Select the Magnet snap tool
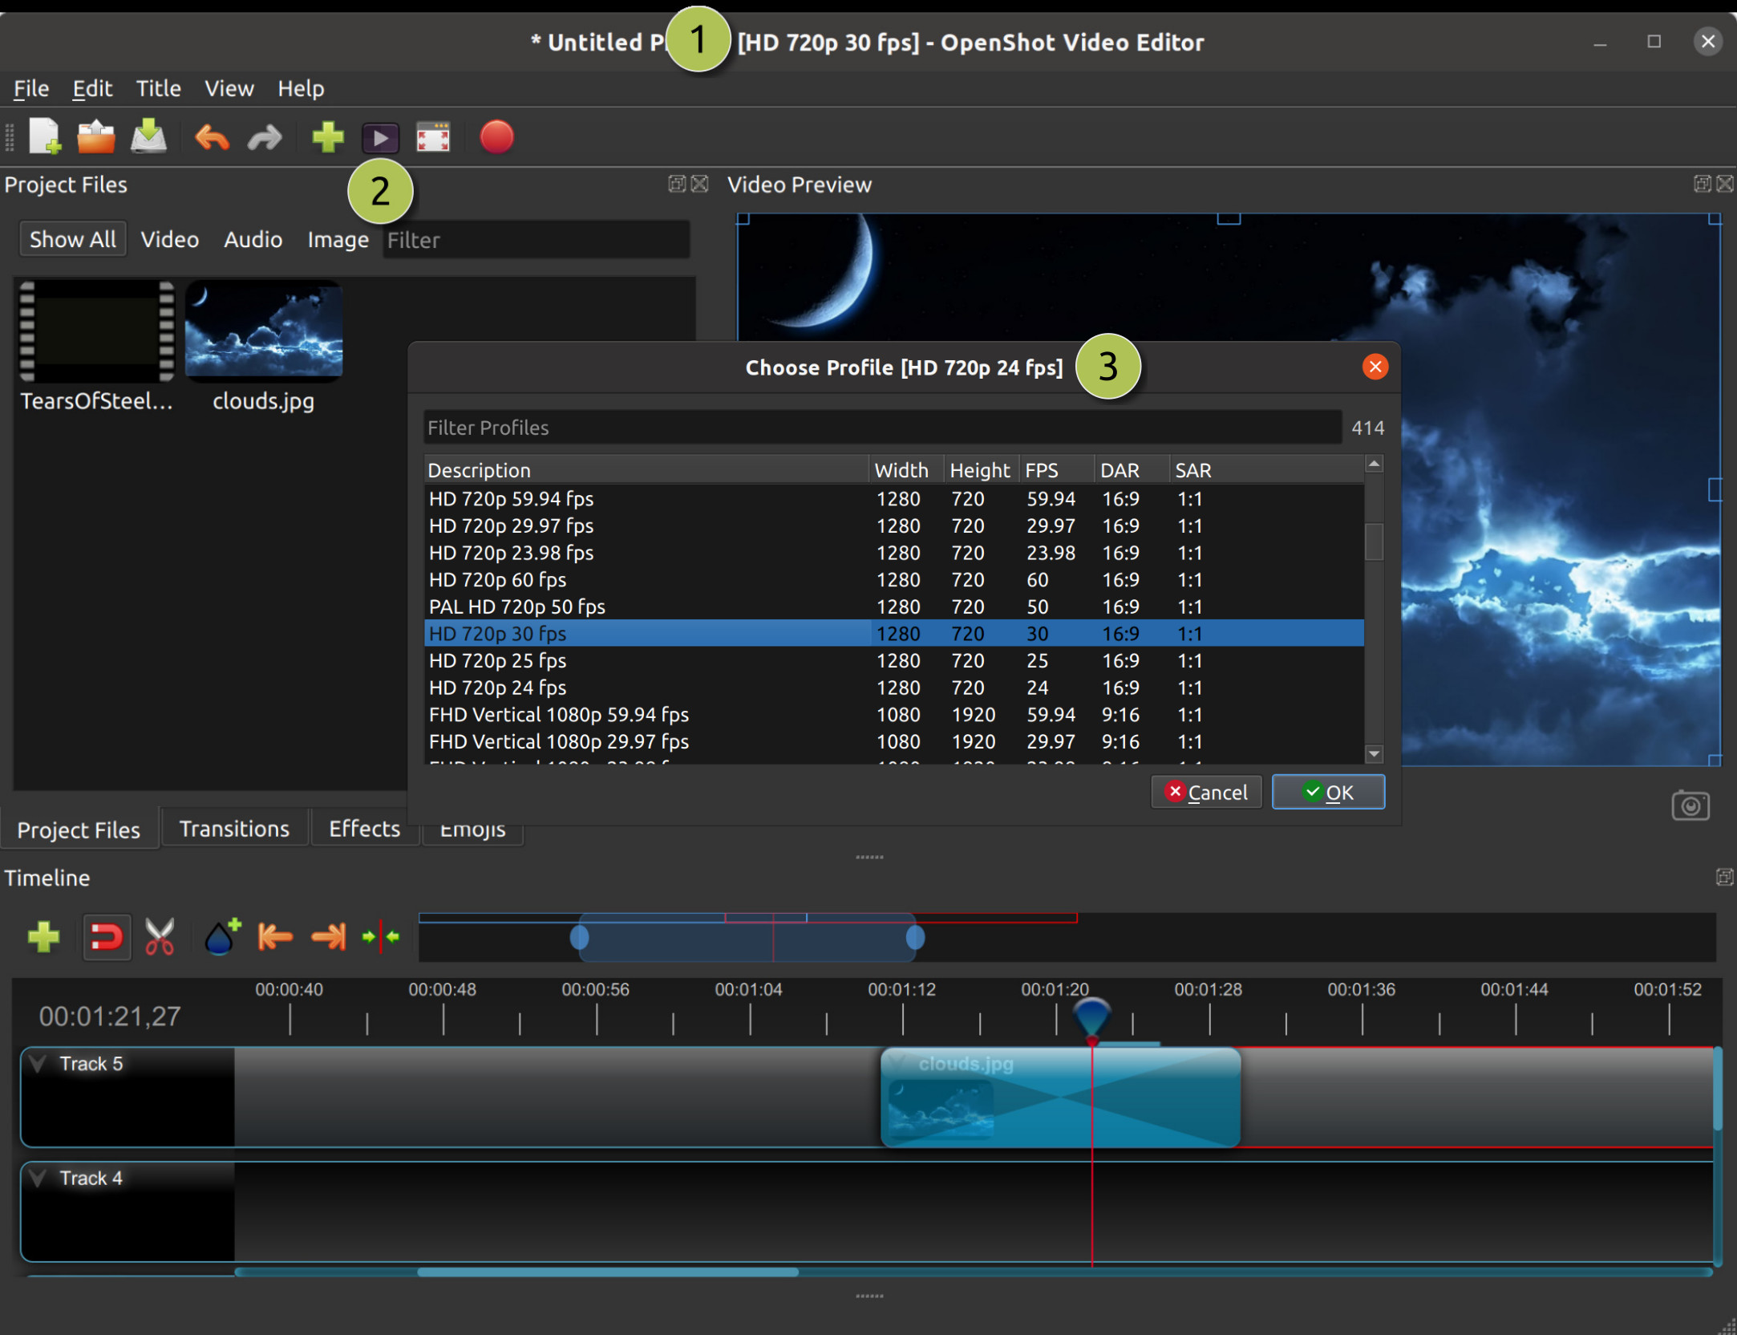The image size is (1737, 1335). coord(105,937)
